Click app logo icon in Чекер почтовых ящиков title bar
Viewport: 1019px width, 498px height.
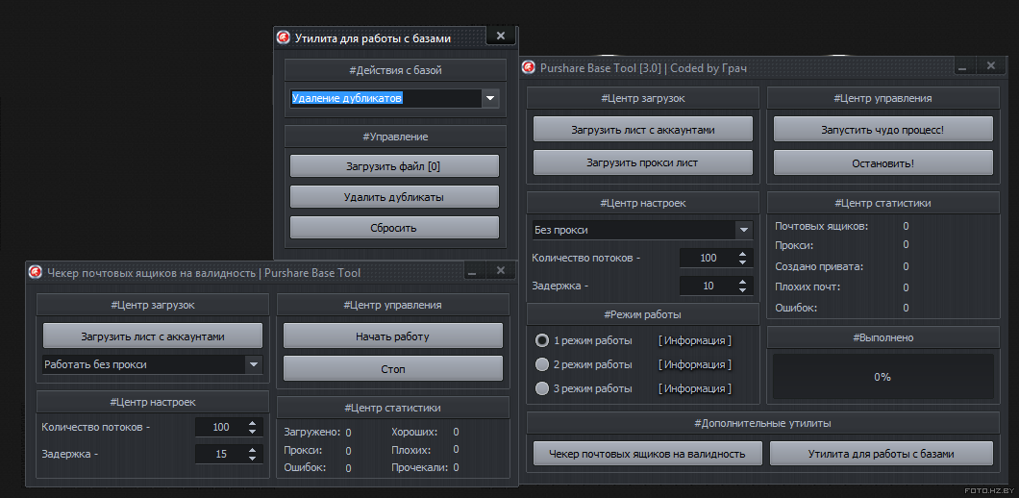(36, 272)
